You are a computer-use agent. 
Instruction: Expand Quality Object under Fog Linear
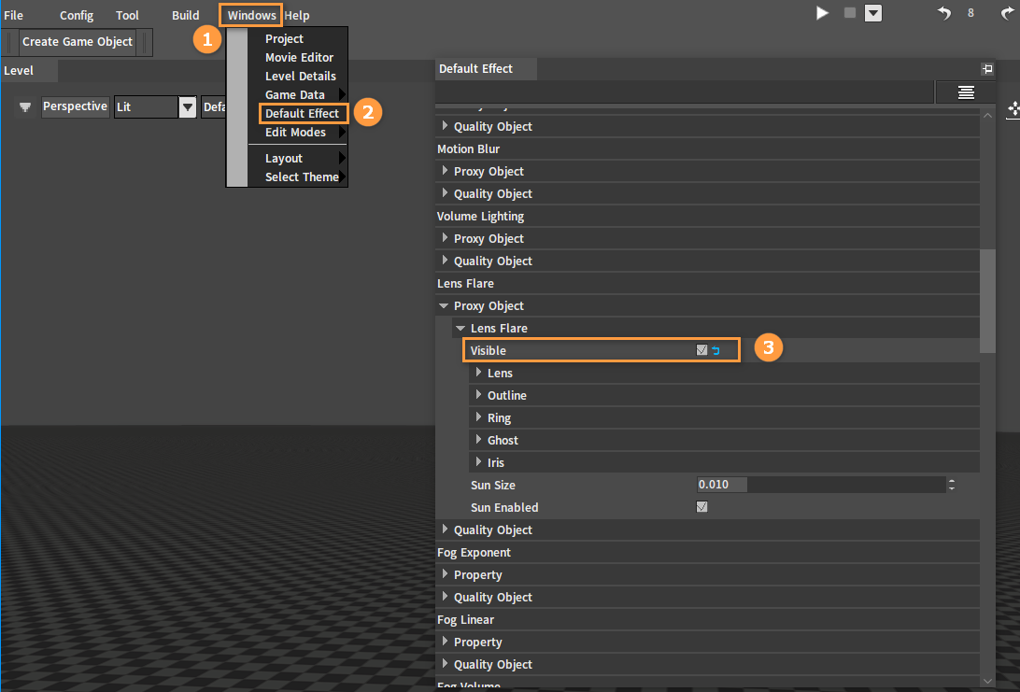coord(445,663)
